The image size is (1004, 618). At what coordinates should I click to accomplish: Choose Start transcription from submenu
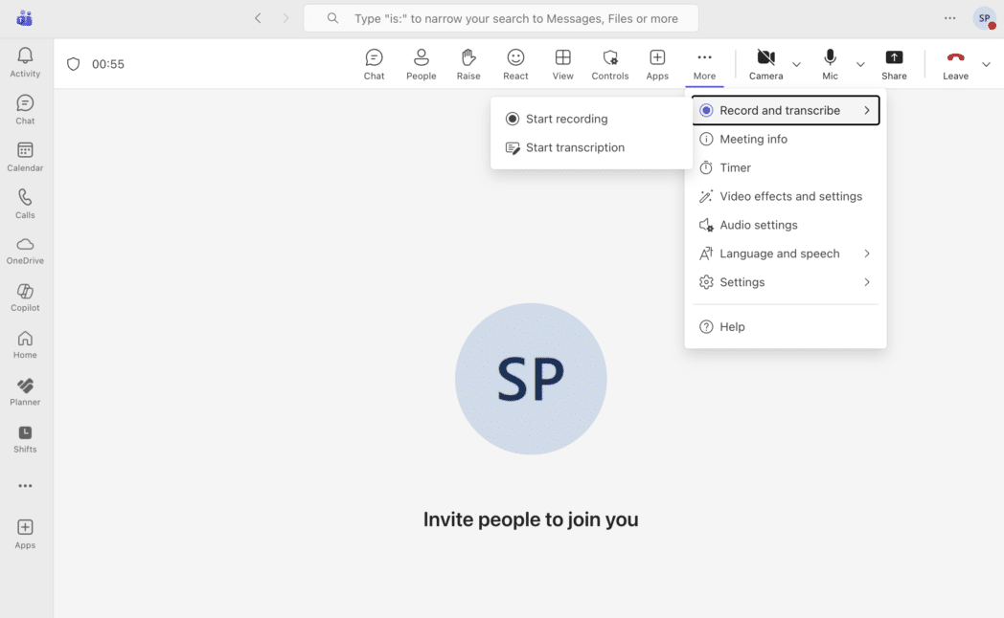(x=575, y=147)
